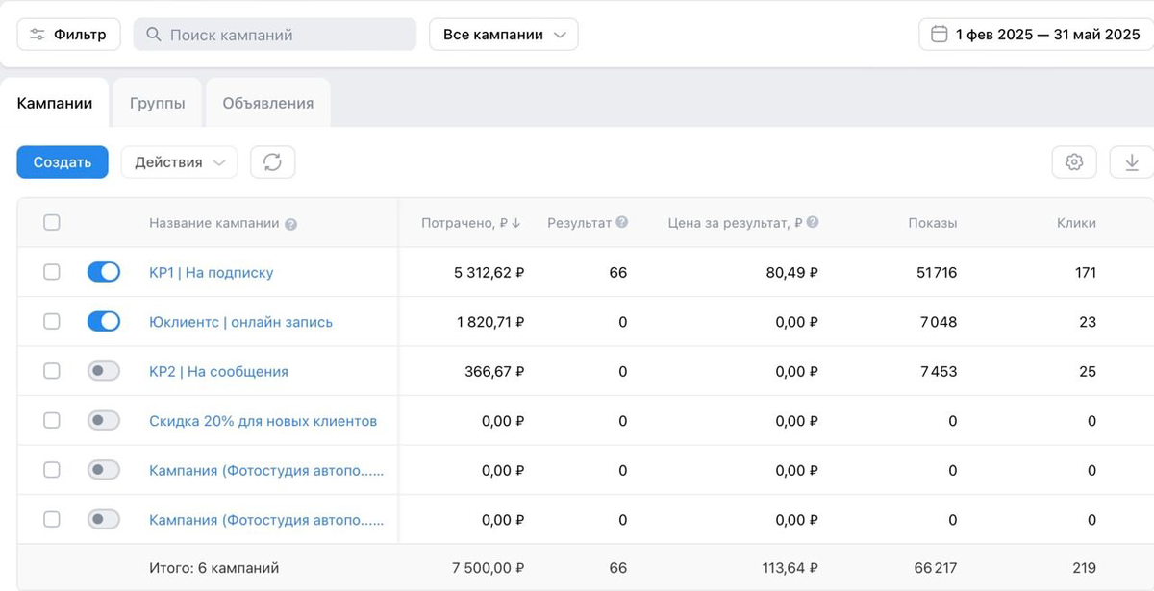
Task: Expand the Действия menu
Action: click(x=179, y=161)
